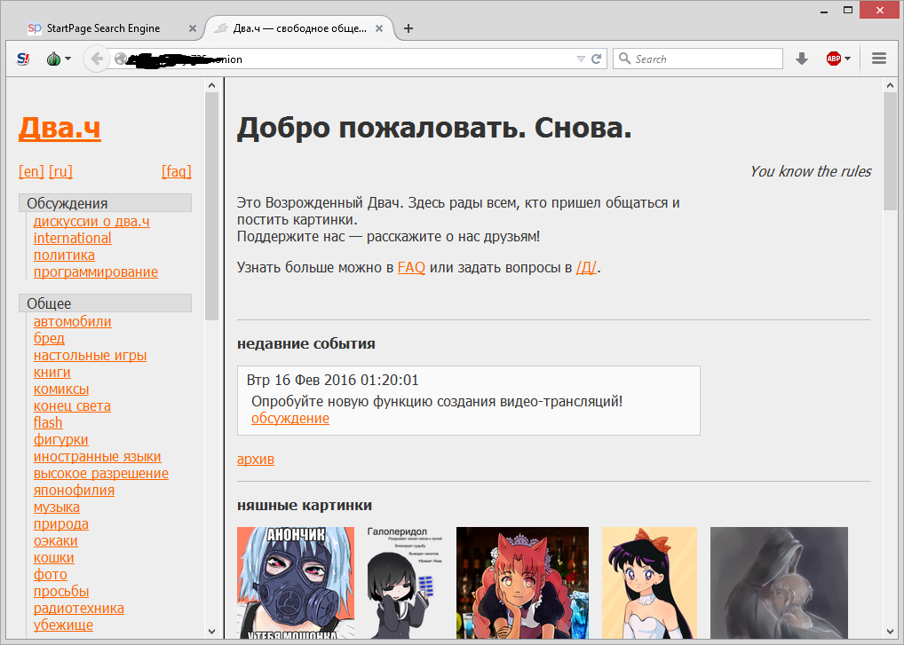Open a new tab with plus button
The width and height of the screenshot is (904, 645).
(x=408, y=28)
